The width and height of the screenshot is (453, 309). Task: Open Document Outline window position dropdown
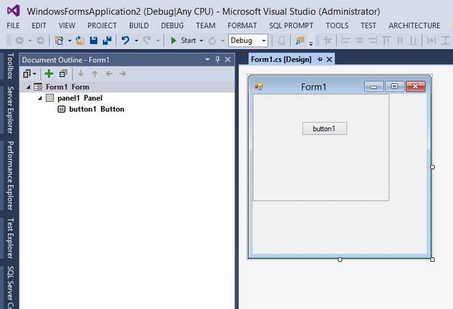pos(208,59)
